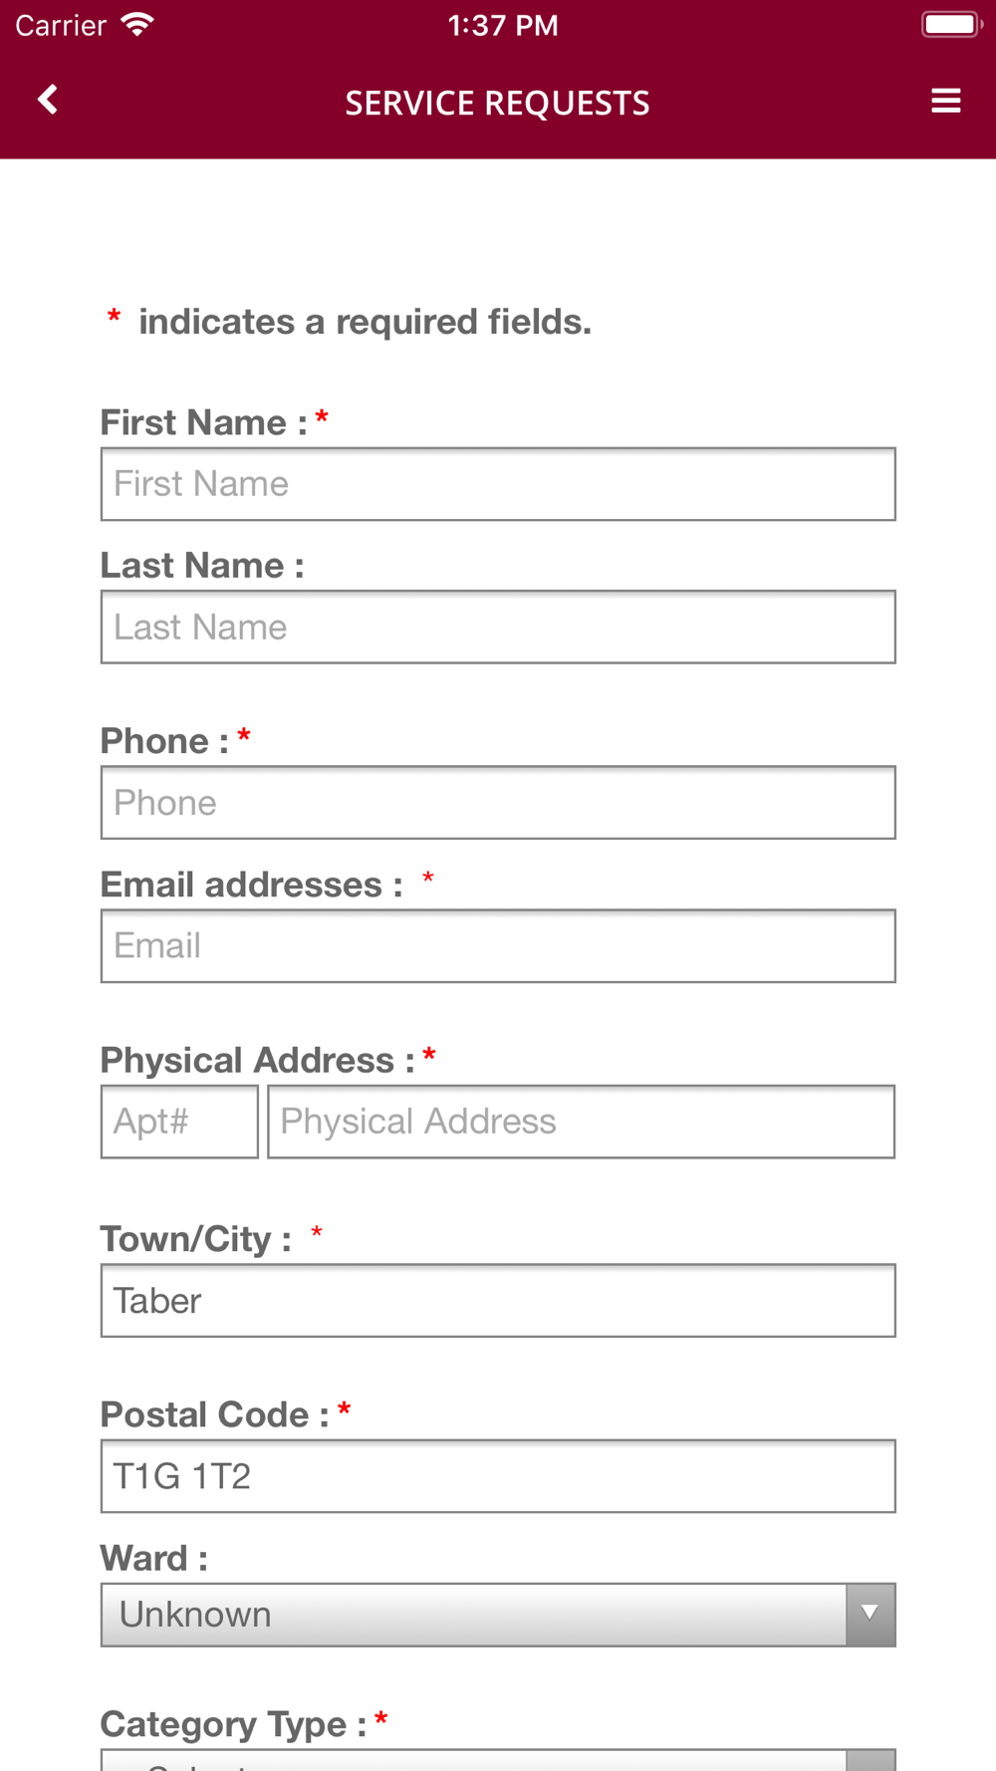
Task: Click the Email addresses label
Action: pyautogui.click(x=251, y=885)
